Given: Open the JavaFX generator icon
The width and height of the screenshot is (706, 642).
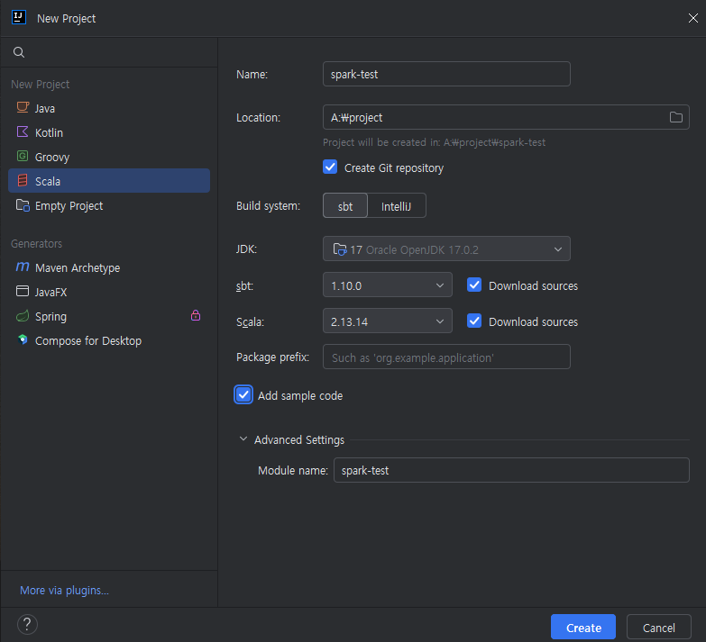Looking at the screenshot, I should coord(23,291).
